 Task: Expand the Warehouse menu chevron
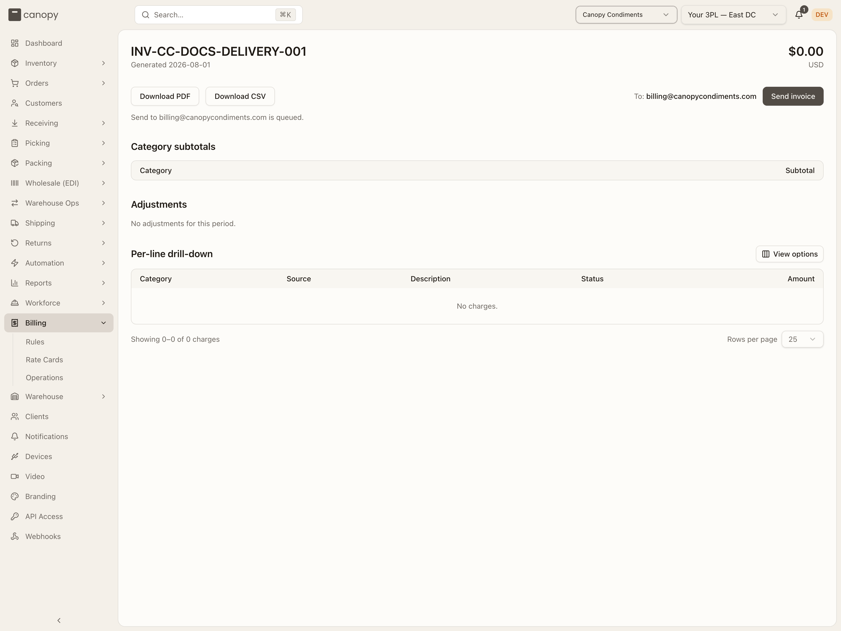tap(103, 397)
